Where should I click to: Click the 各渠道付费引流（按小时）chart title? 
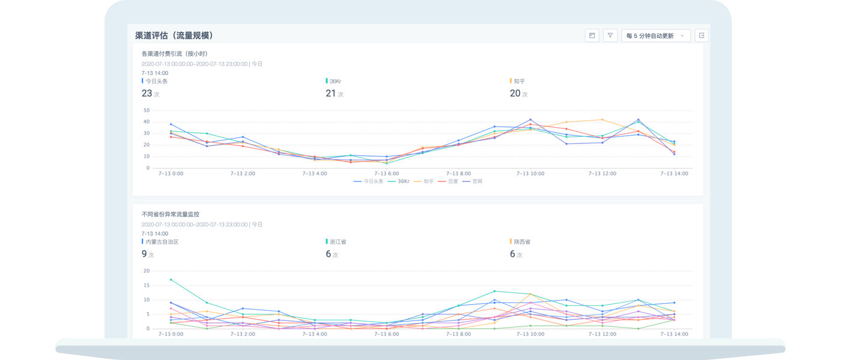tap(175, 53)
